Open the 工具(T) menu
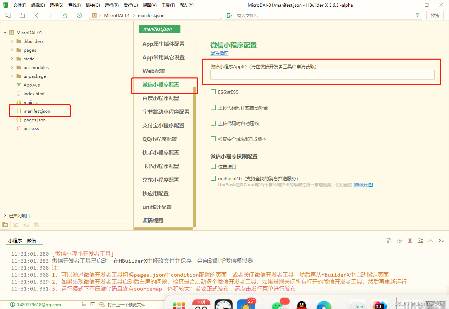 pos(168,5)
